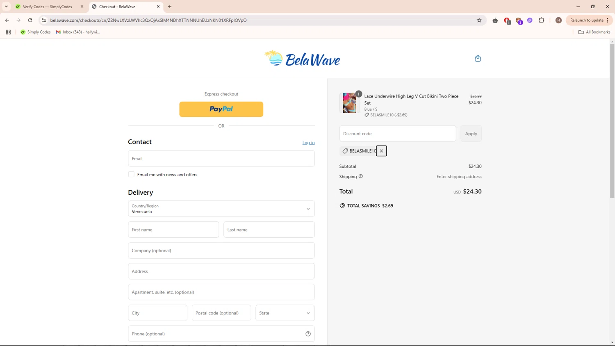Focus the Email input field
The image size is (615, 346).
pos(221,159)
